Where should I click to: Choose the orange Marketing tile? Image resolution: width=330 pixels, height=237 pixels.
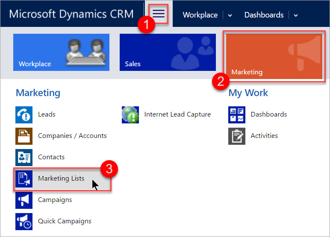(274, 56)
